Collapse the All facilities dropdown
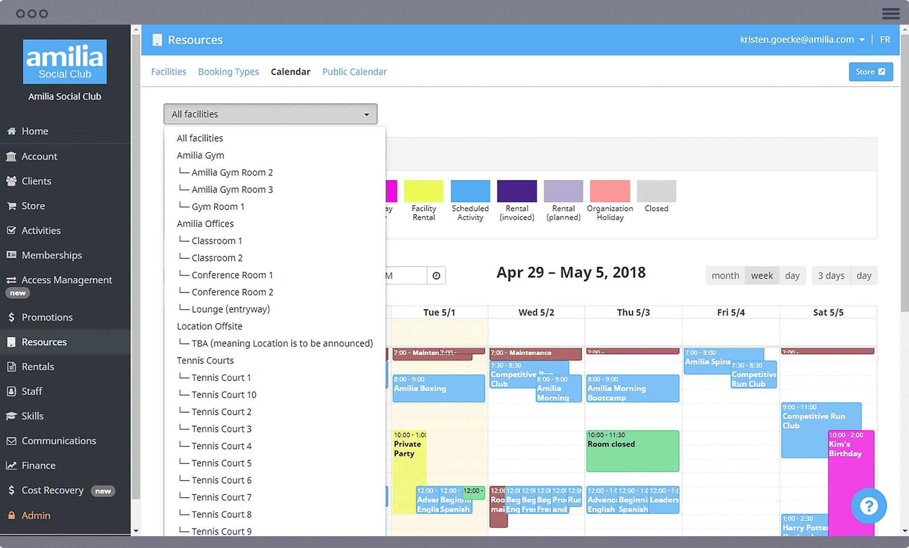909x548 pixels. coord(270,114)
